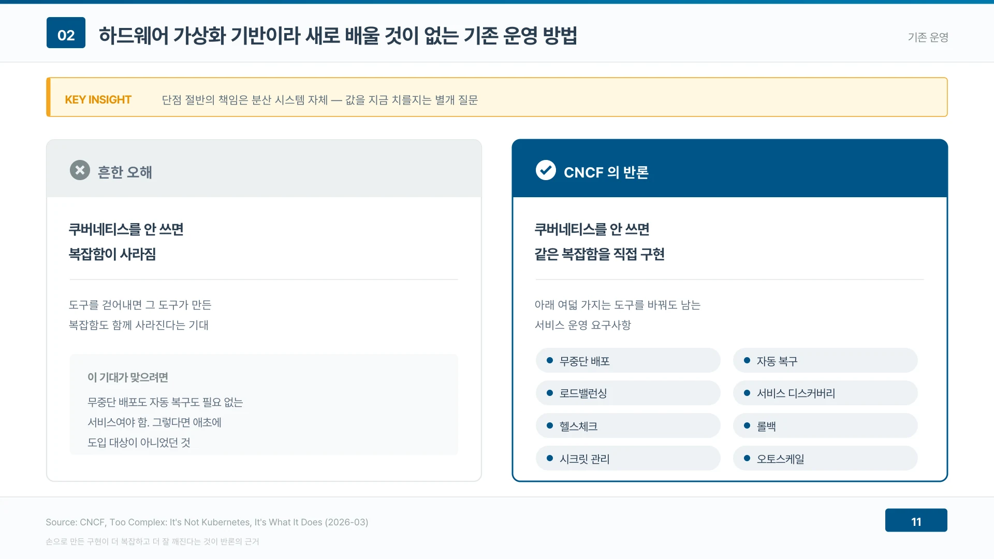Viewport: 994px width, 559px height.
Task: Click the key insight sentence 단점 절반의 책임은
Action: click(319, 99)
